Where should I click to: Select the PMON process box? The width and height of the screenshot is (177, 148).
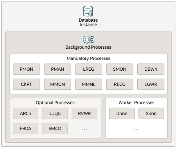27,69
